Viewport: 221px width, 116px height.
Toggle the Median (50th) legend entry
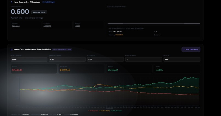click(x=104, y=111)
